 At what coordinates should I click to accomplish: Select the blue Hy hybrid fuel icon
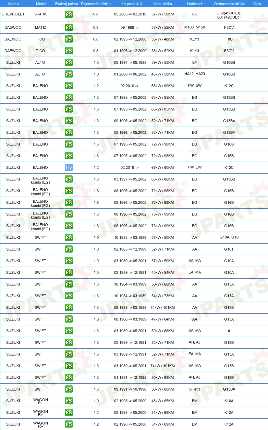click(x=69, y=167)
